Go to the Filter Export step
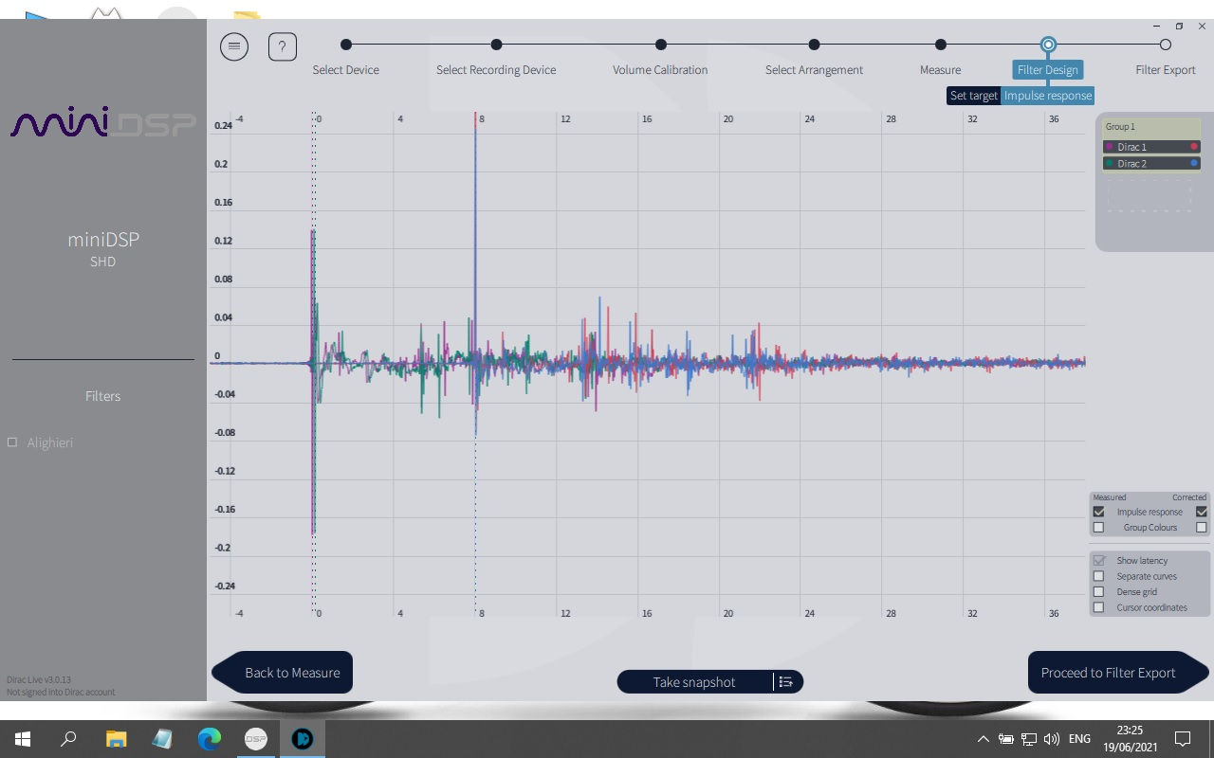Image resolution: width=1214 pixels, height=758 pixels. (x=1165, y=45)
